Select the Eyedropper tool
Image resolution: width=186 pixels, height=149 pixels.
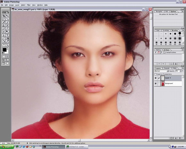[x=7, y=41]
